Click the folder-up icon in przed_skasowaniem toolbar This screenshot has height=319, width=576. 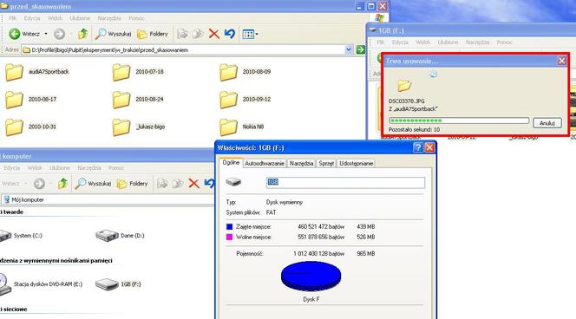click(83, 34)
